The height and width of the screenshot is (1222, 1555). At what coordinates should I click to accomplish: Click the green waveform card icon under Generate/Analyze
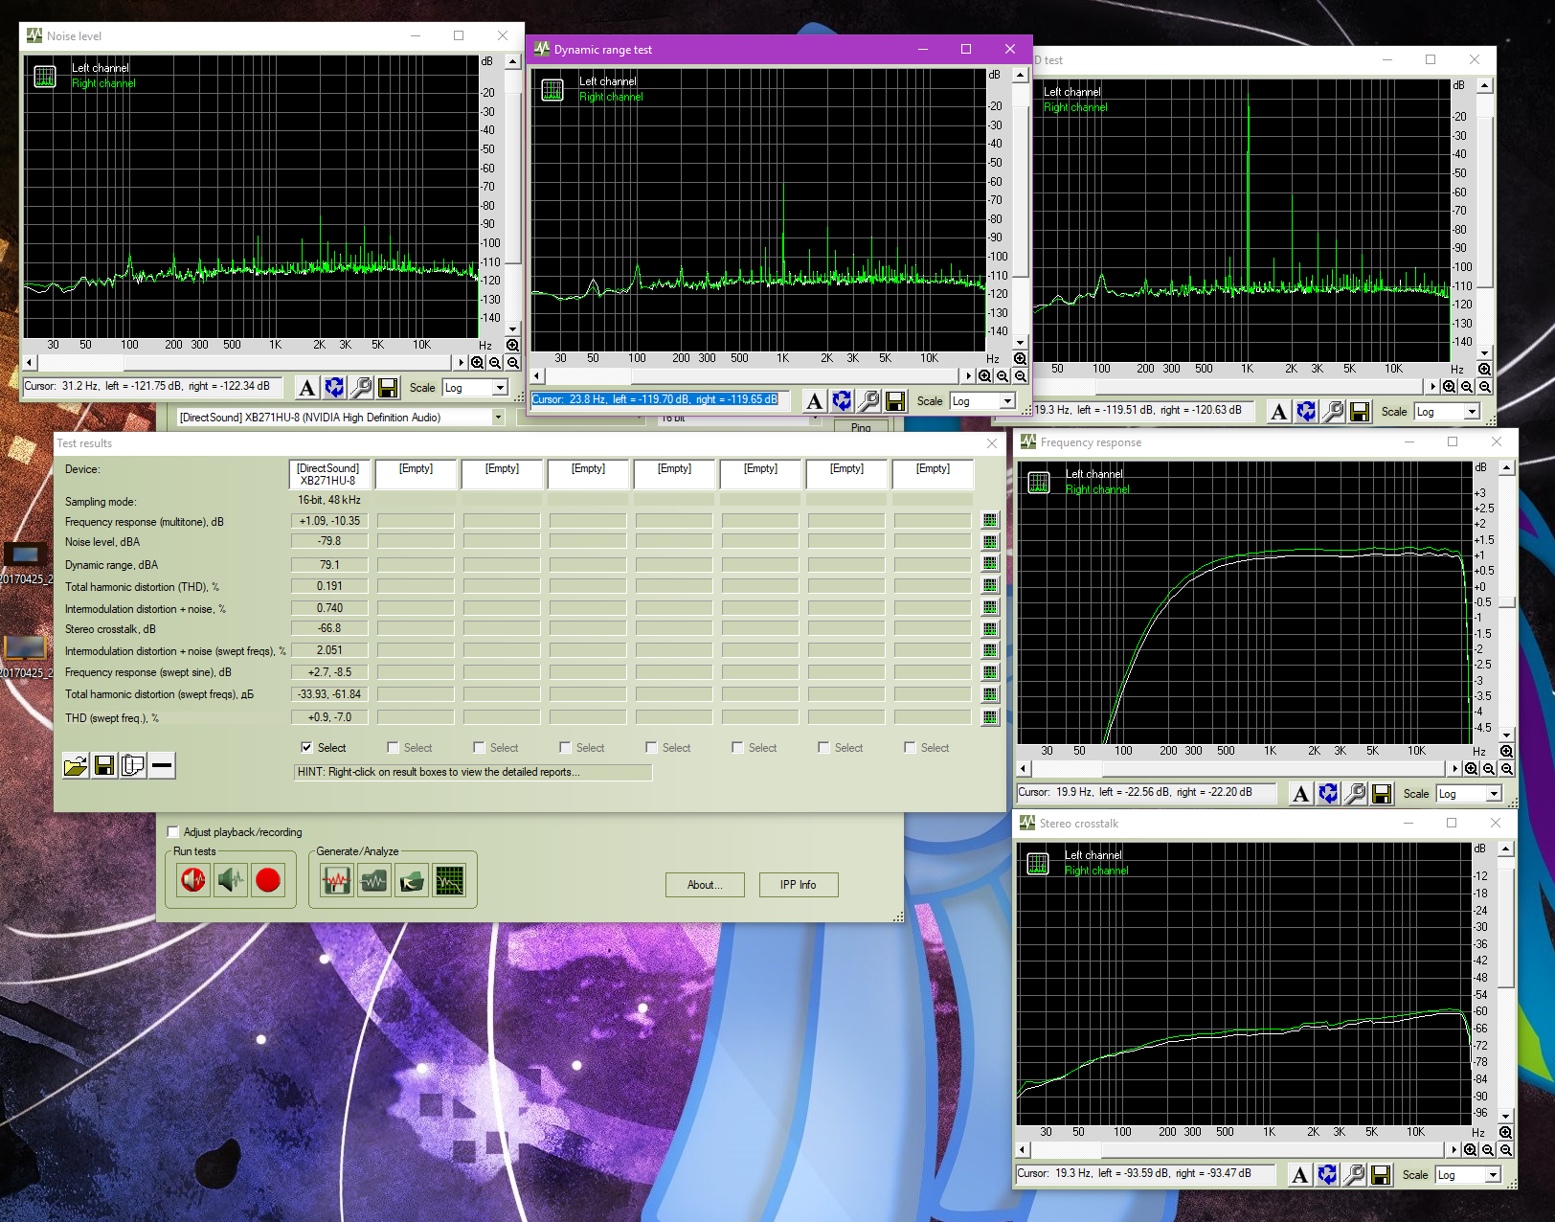tap(373, 879)
